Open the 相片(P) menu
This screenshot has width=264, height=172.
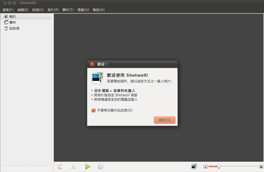tap(53, 10)
